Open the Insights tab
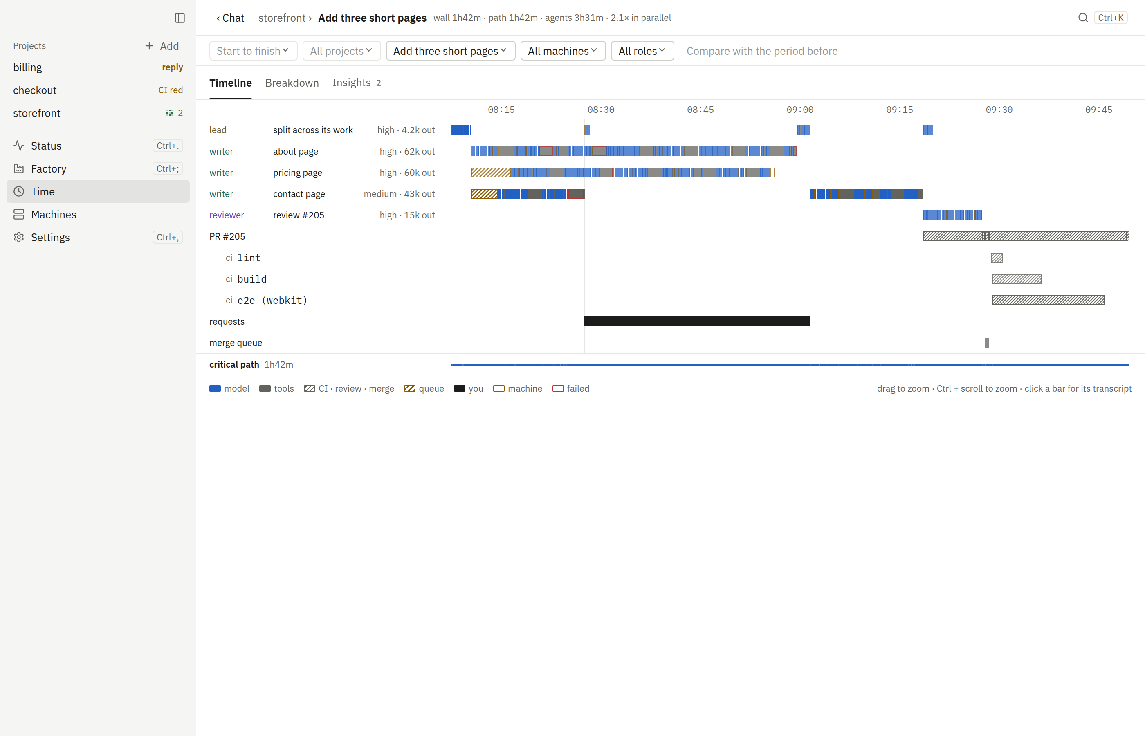Image resolution: width=1145 pixels, height=736 pixels. click(x=357, y=83)
